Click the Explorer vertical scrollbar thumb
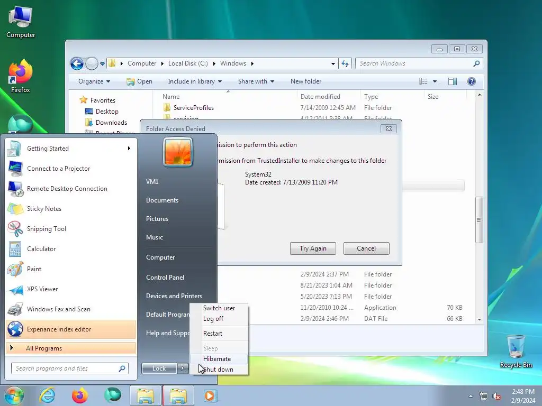The height and width of the screenshot is (406, 542). click(479, 220)
